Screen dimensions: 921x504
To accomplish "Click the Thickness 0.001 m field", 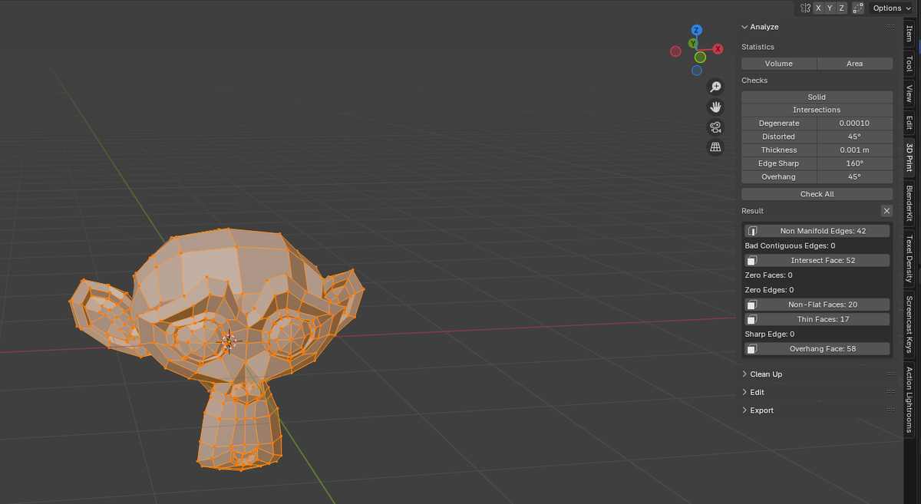I will 855,150.
